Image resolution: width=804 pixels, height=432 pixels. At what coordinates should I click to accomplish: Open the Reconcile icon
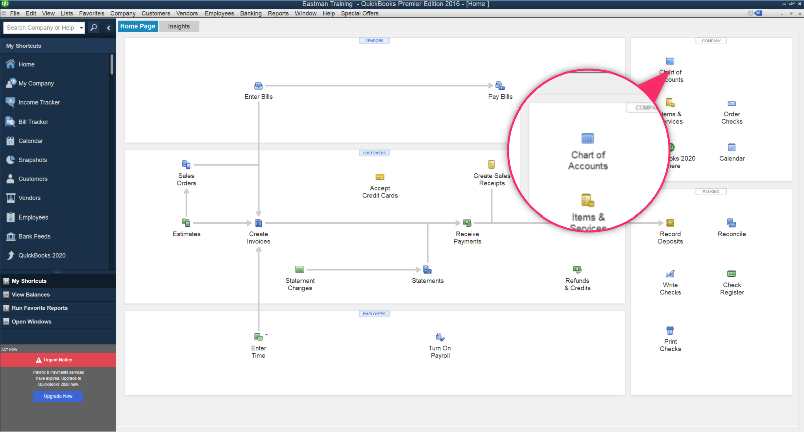tap(732, 223)
